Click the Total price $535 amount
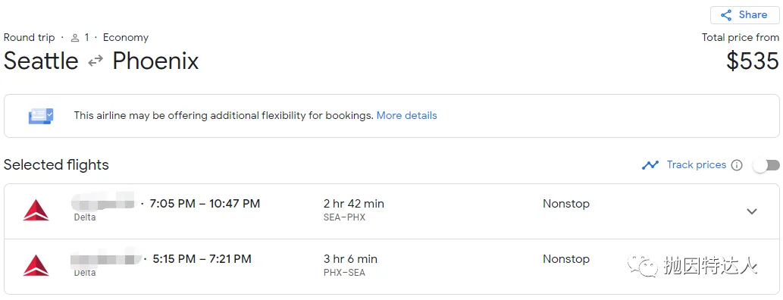This screenshot has height=300, width=783. (x=753, y=61)
